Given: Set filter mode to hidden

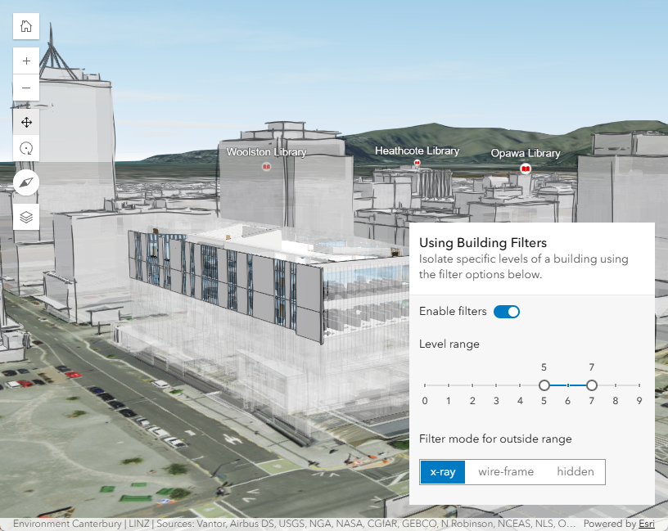Looking at the screenshot, I should click(575, 472).
